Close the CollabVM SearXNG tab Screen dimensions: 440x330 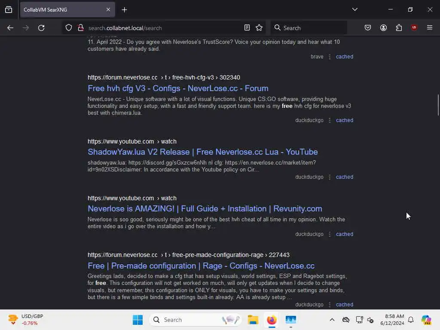point(108,10)
